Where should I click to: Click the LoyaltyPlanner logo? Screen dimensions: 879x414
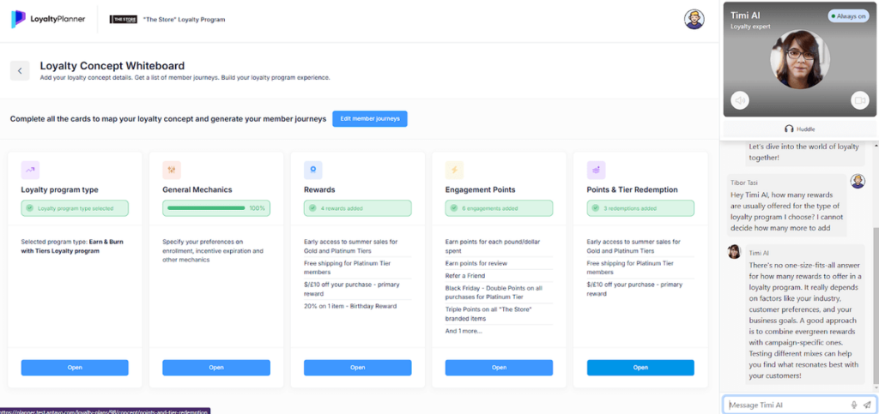coord(48,20)
